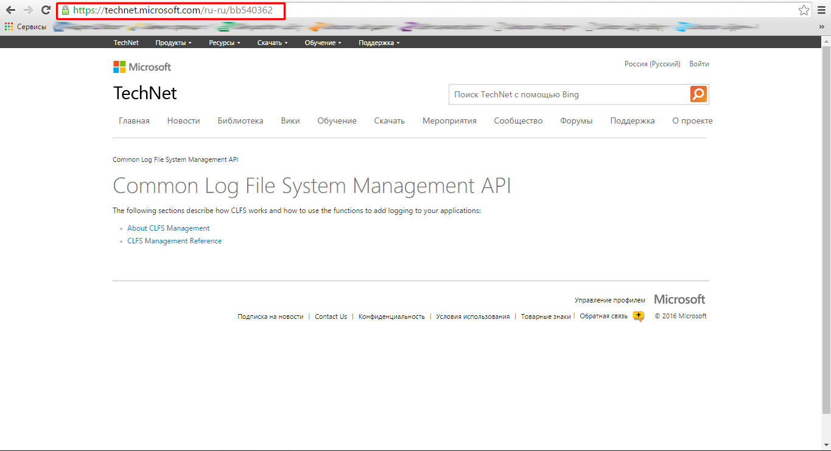Click the browser forward arrow button

pos(28,10)
